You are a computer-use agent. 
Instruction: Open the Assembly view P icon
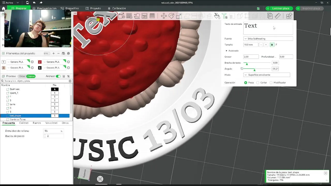(x=270, y=16)
